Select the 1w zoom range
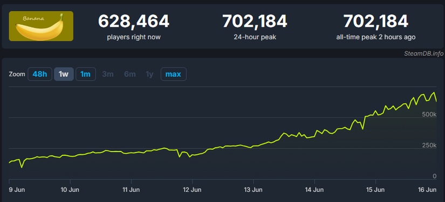Screen dimensions: 445x202 point(64,74)
